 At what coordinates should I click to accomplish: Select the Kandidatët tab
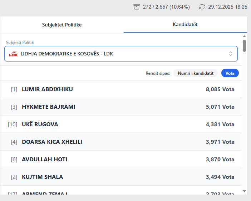pyautogui.click(x=185, y=24)
